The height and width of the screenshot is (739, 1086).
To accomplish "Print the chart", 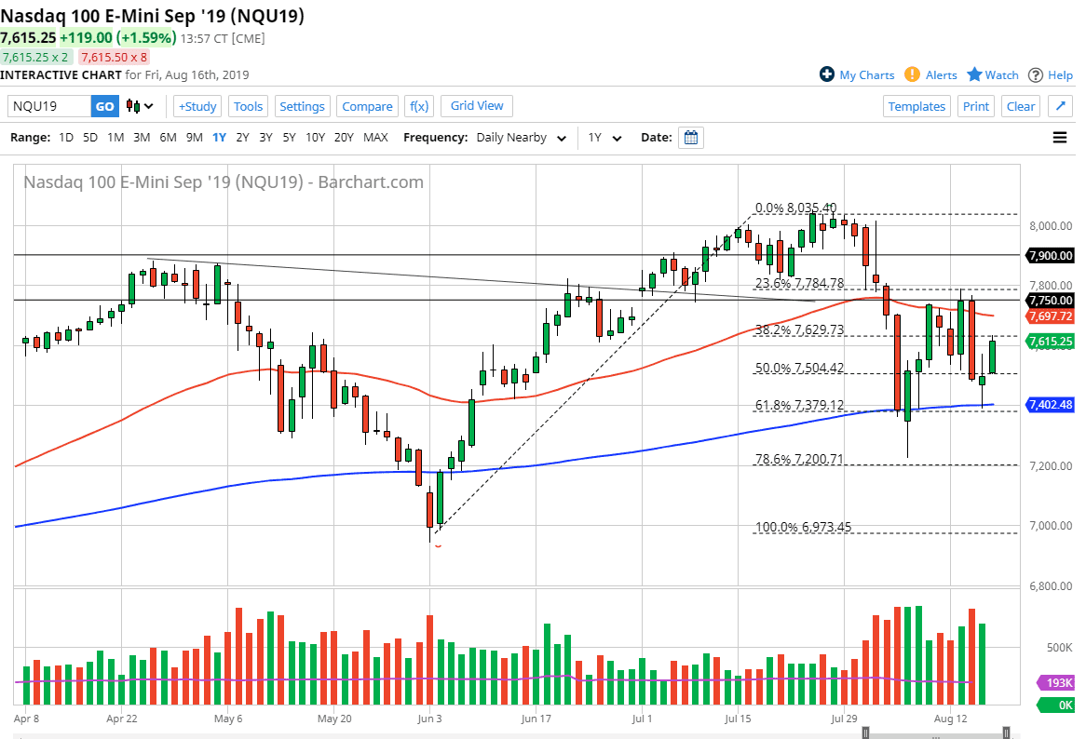I will click(975, 106).
